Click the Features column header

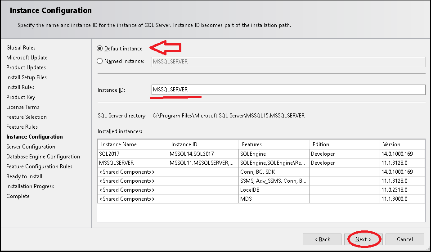(x=274, y=144)
